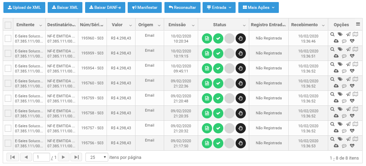This screenshot has width=366, height=166.
Task: Click cloud upload icon for note 195959
Action: [x=336, y=56]
